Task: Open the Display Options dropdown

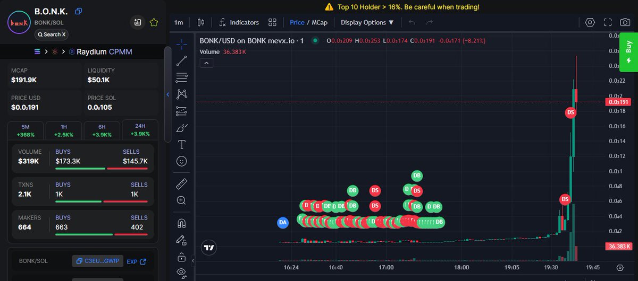Action: coord(367,22)
